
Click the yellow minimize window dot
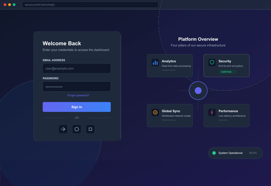(9, 5)
